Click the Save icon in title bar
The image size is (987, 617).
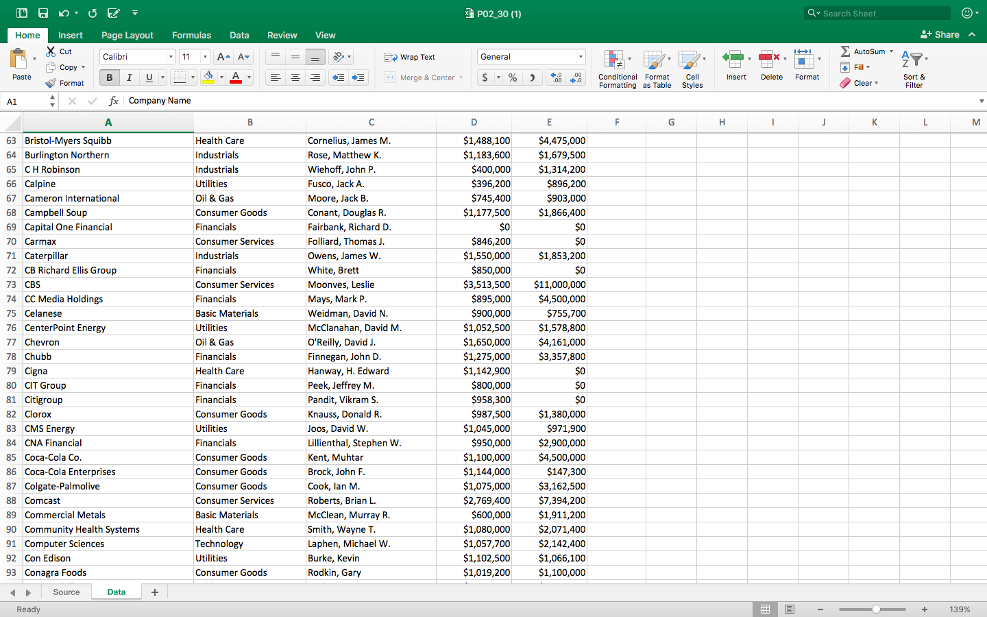tap(43, 13)
